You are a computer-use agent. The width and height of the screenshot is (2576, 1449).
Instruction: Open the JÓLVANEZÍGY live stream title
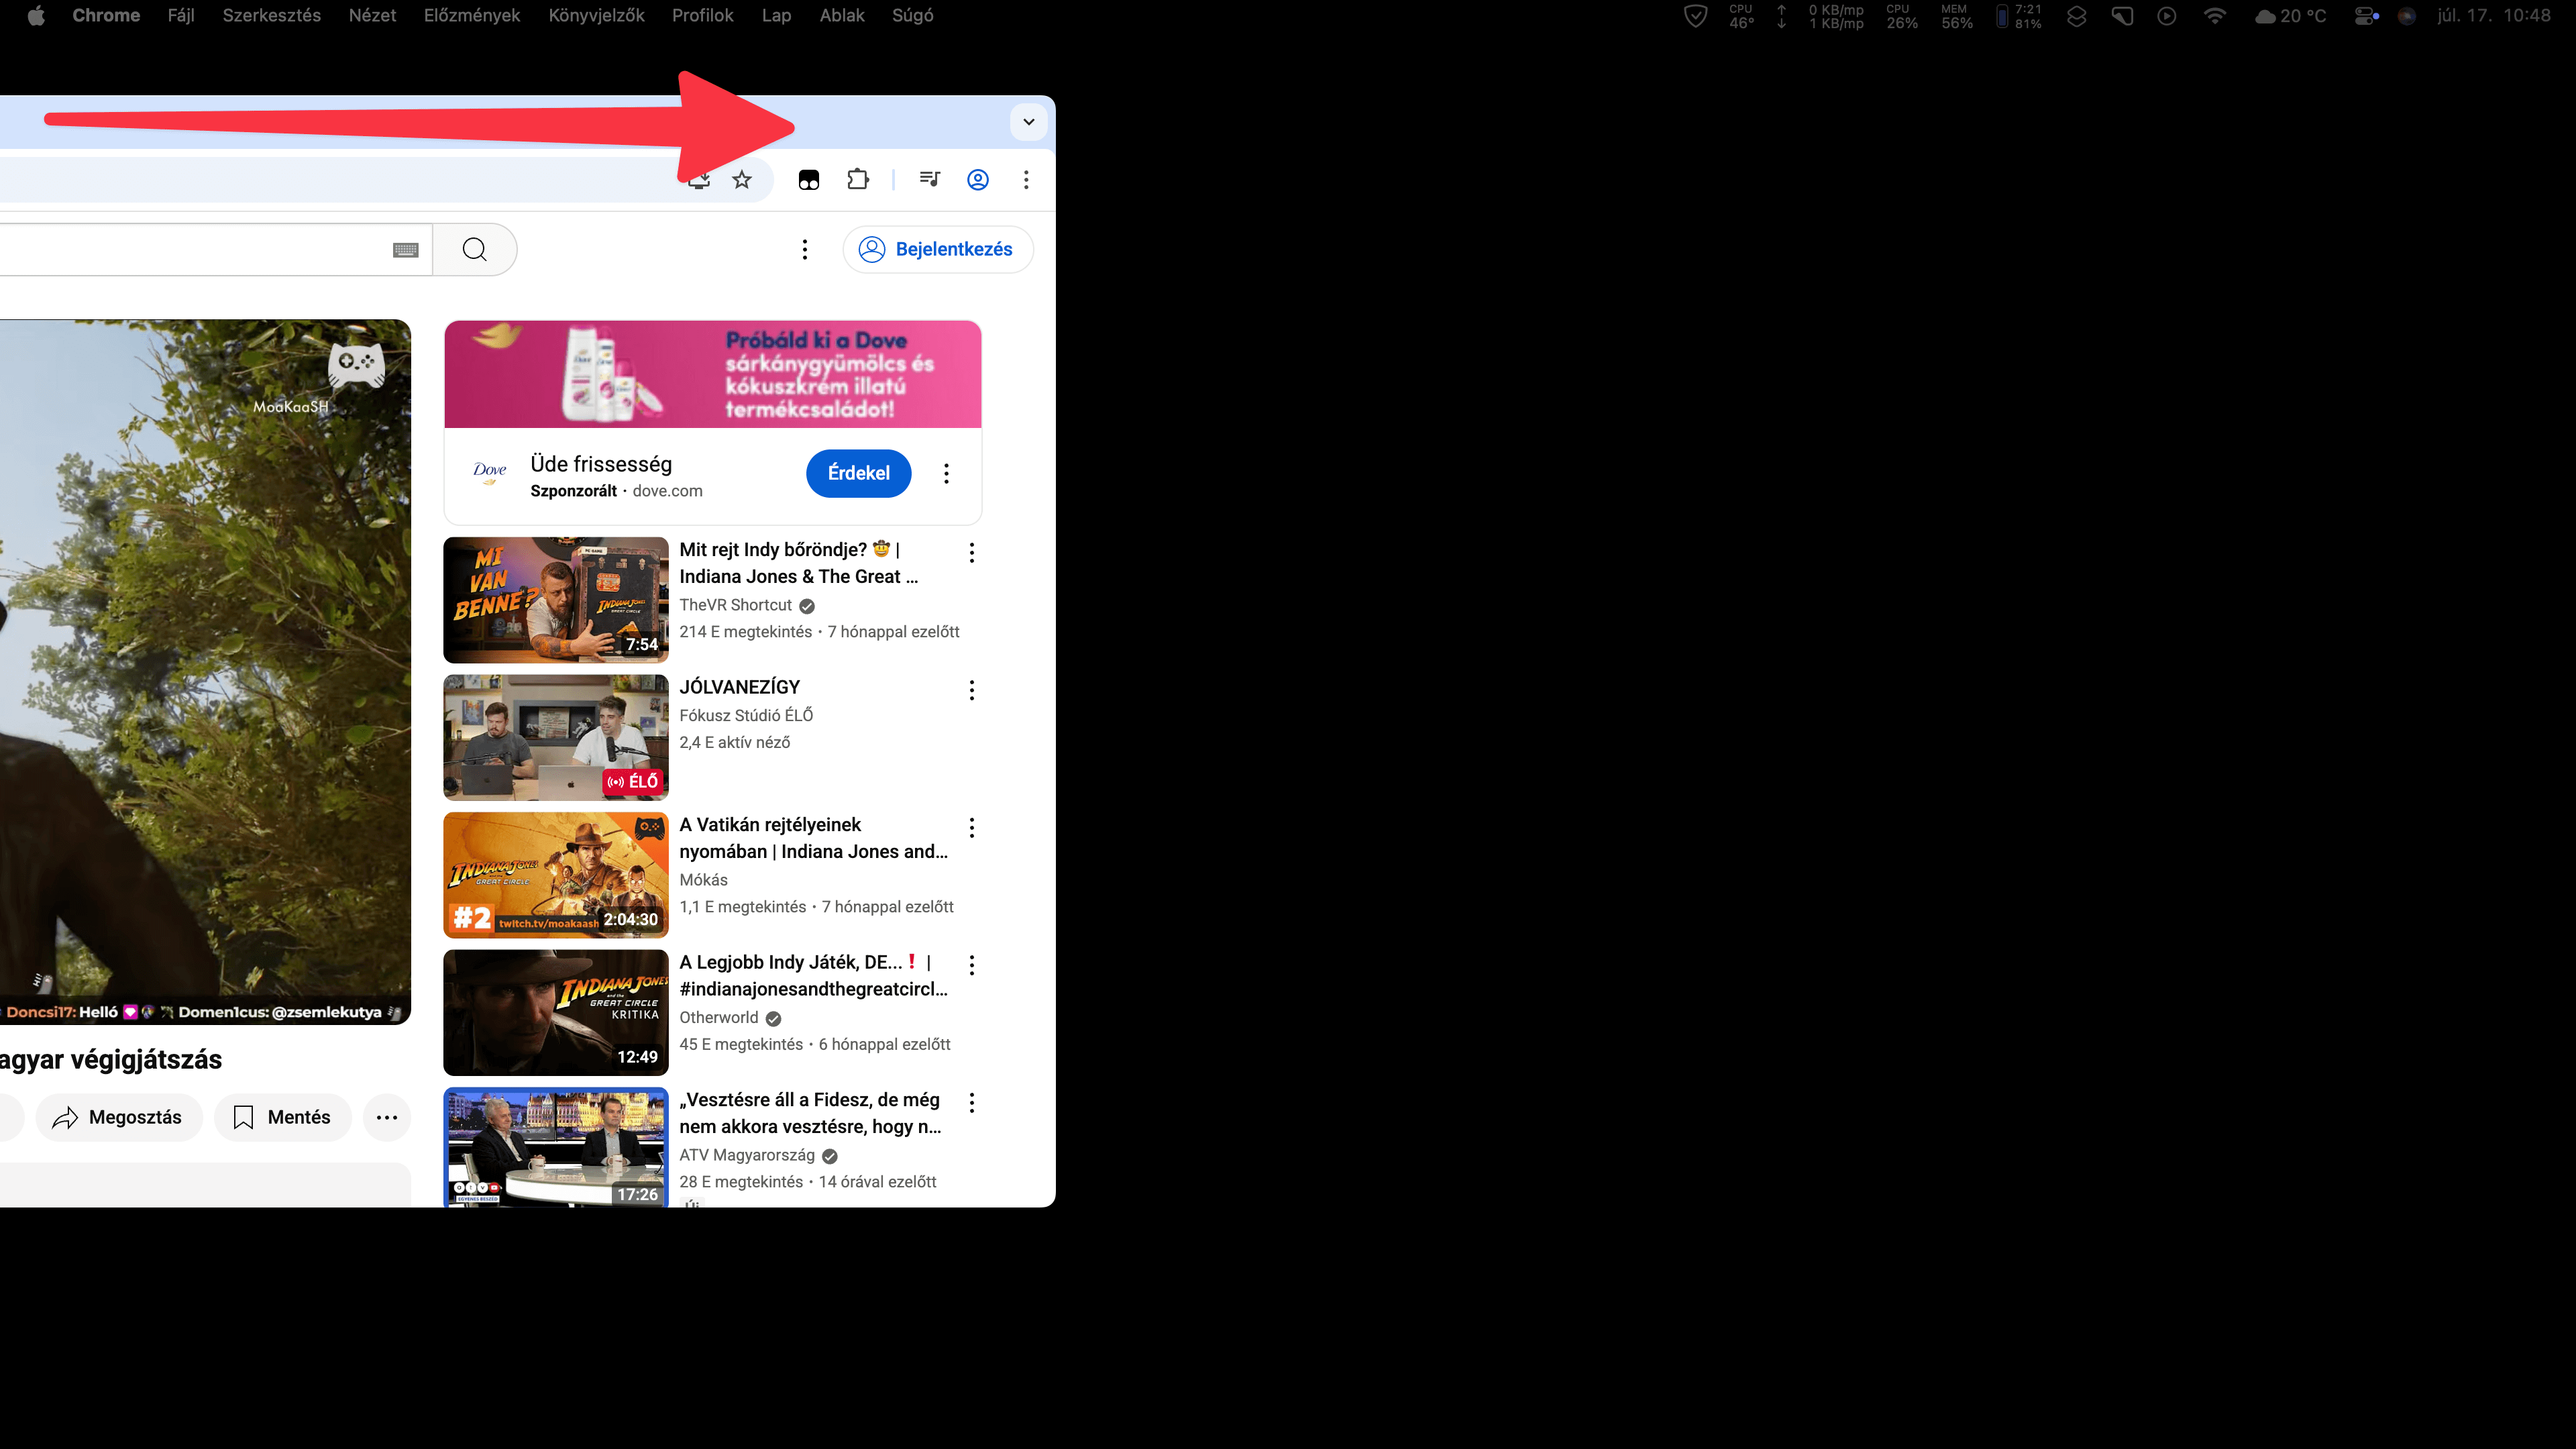click(740, 687)
